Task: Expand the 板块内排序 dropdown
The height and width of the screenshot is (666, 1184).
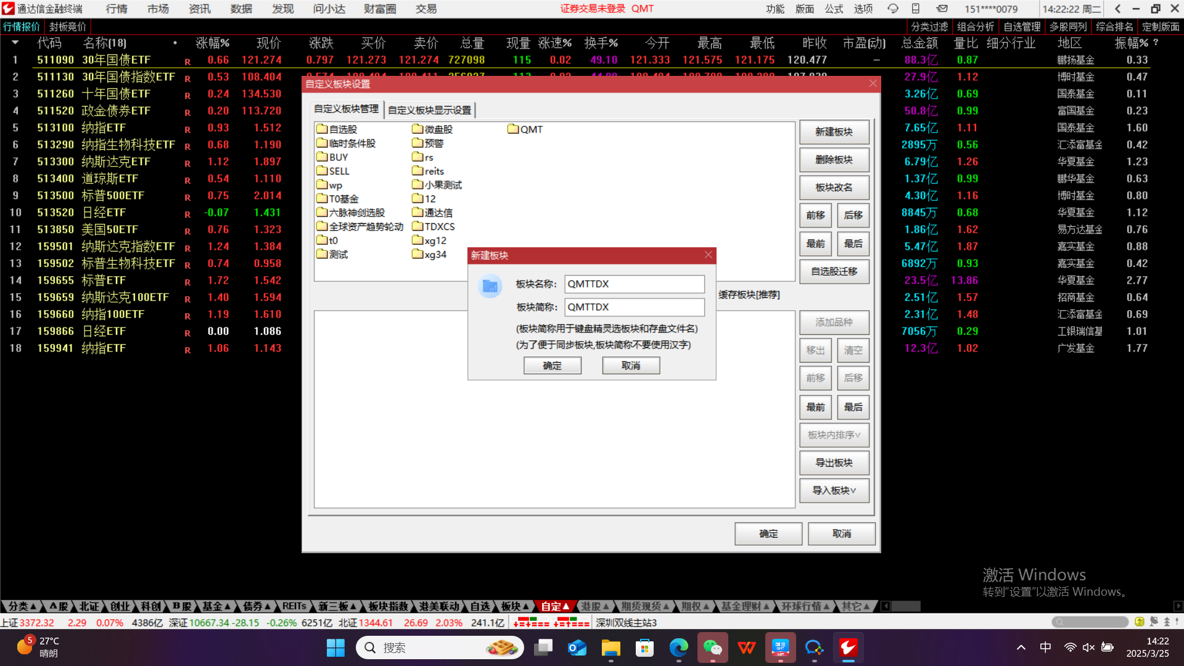Action: (x=834, y=435)
